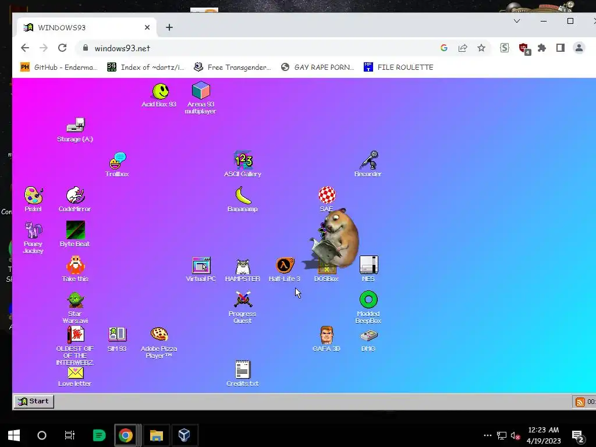Open the Trollbox chat icon
The image size is (596, 447).
click(x=118, y=165)
